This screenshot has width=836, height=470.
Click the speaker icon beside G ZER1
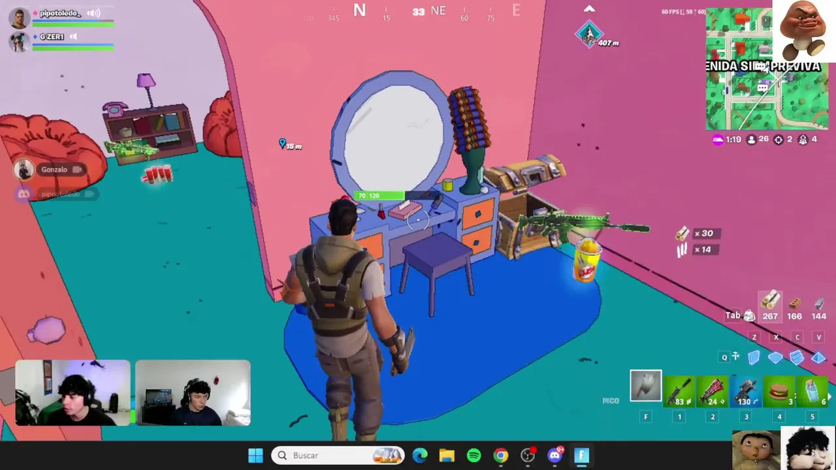[x=73, y=37]
